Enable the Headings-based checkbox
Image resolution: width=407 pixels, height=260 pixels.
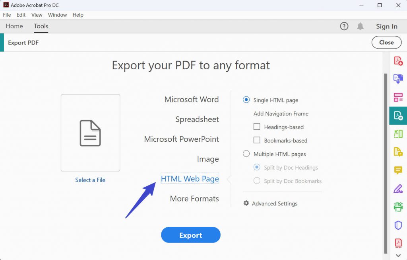[256, 127]
